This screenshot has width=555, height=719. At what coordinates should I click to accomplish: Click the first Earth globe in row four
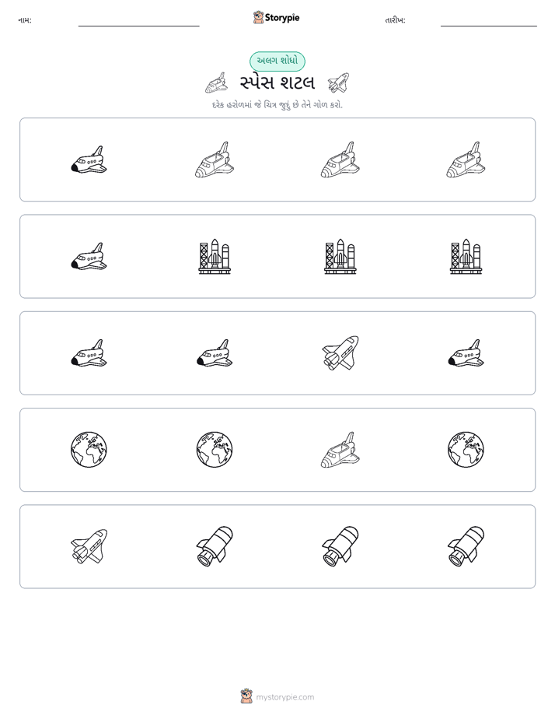[x=89, y=450]
